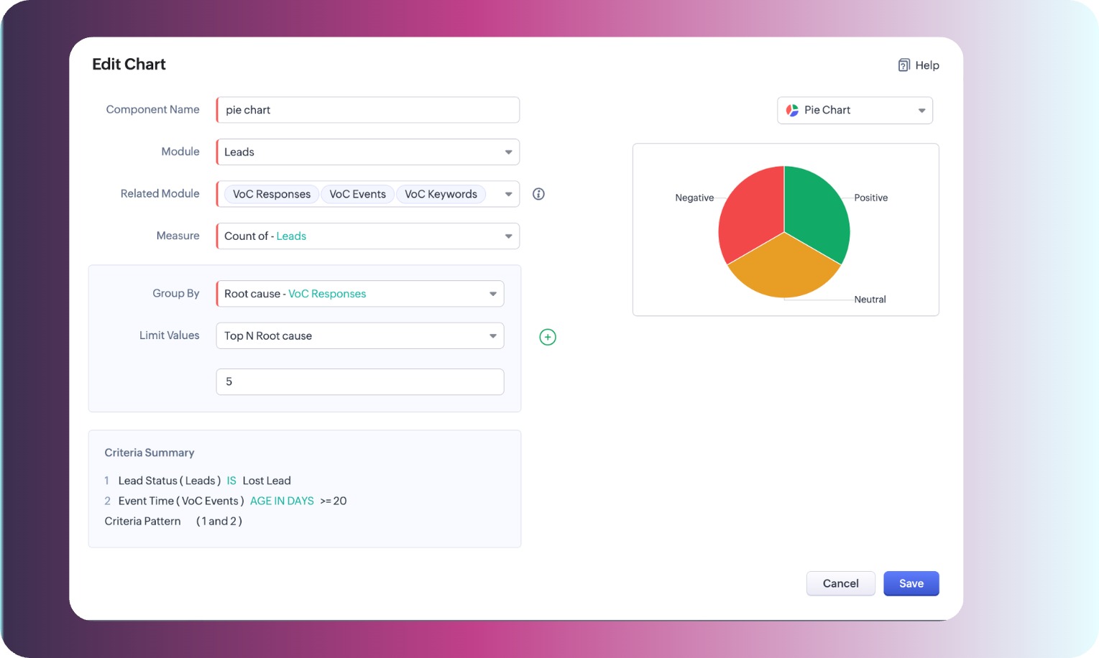This screenshot has width=1099, height=658.
Task: Click the pie chart type icon
Action: click(x=792, y=110)
